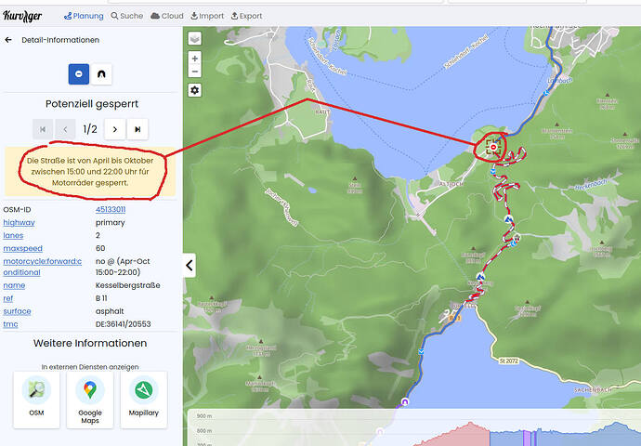Select the tunnel icon filter

click(x=101, y=73)
